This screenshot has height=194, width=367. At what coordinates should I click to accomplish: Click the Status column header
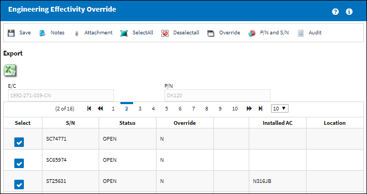[x=127, y=123]
